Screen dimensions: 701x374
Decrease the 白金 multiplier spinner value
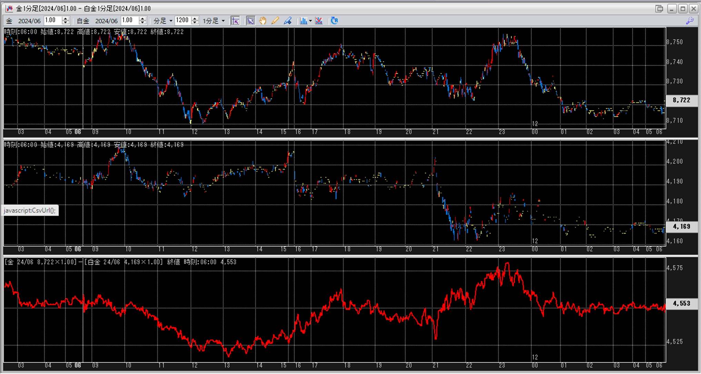(143, 23)
